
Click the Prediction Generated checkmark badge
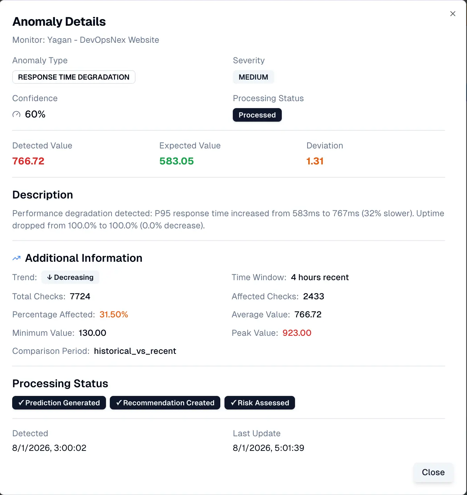pos(59,403)
